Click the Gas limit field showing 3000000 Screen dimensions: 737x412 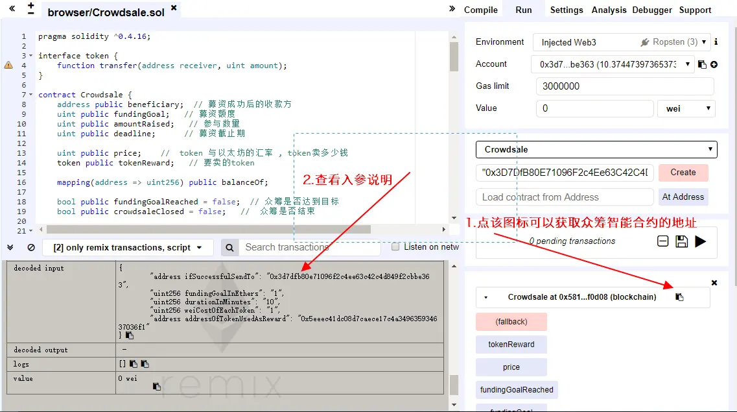pyautogui.click(x=625, y=86)
